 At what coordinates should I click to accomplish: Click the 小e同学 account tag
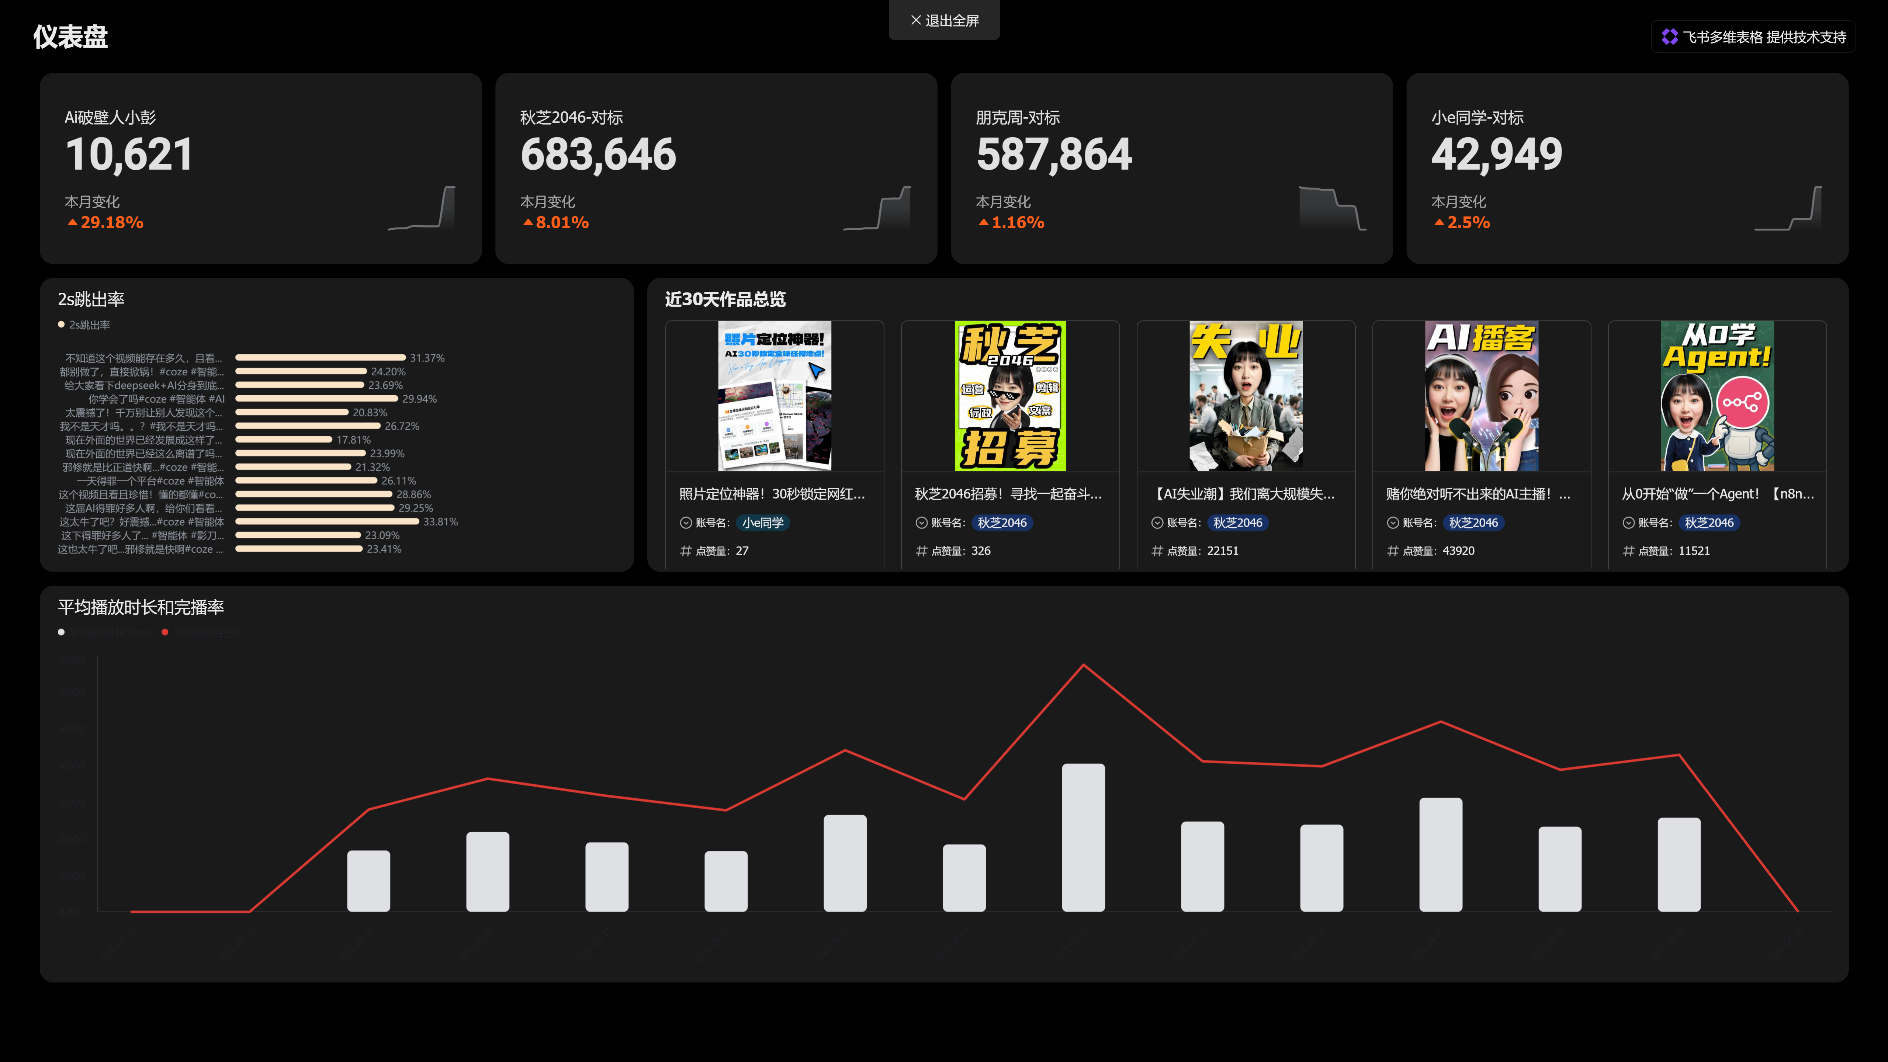coord(763,523)
